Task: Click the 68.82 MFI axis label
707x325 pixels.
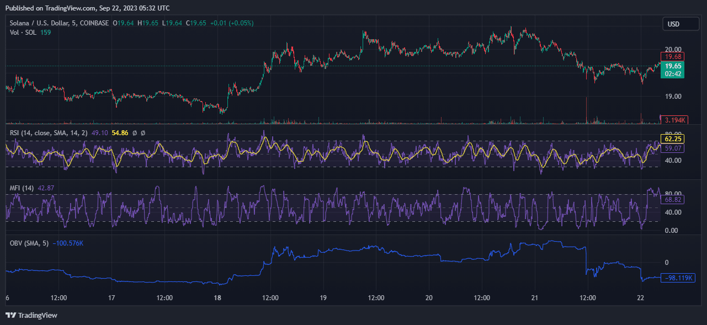Action: click(x=673, y=199)
